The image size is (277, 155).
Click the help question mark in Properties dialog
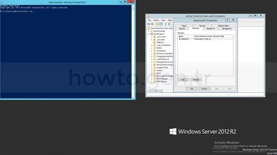point(228,20)
